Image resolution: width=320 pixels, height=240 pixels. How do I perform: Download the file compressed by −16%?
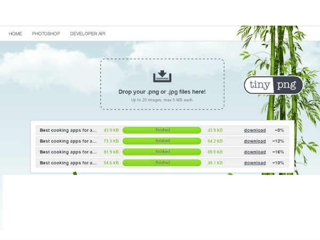[x=255, y=152]
